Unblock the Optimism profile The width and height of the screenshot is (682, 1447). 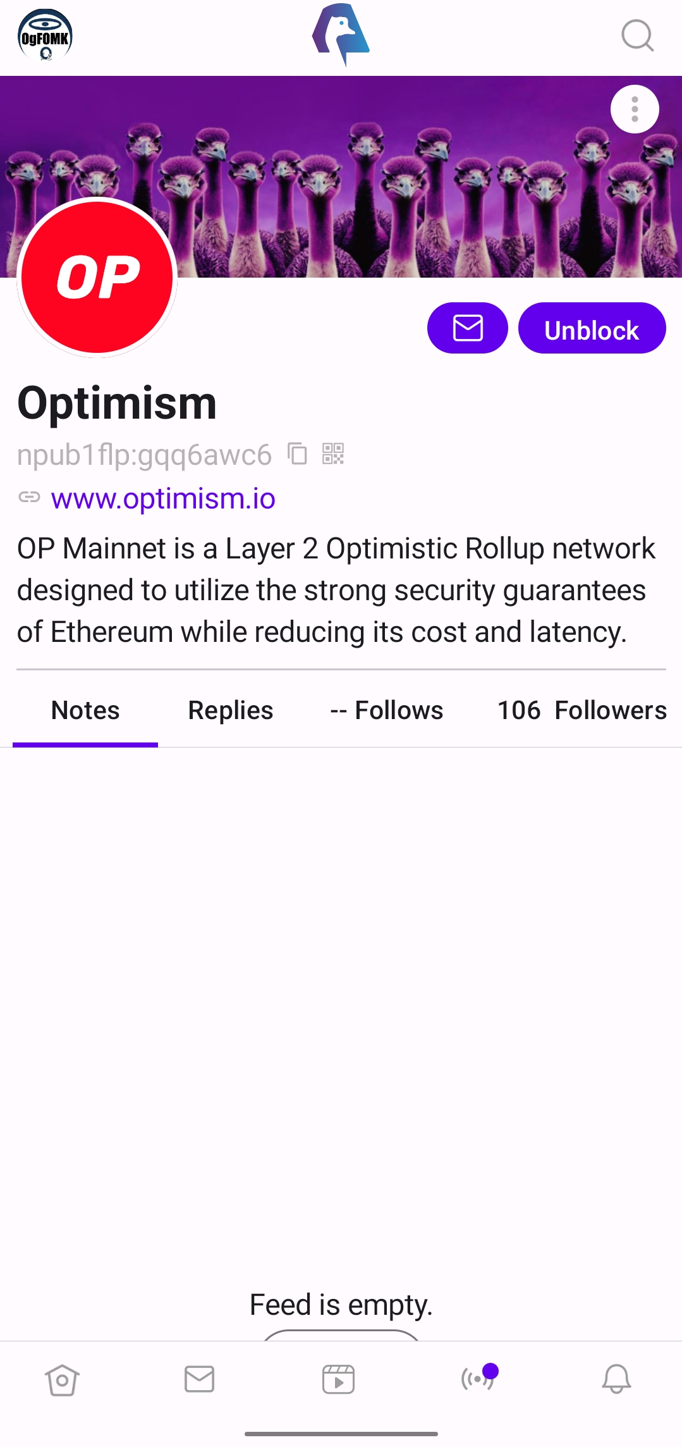pos(592,328)
